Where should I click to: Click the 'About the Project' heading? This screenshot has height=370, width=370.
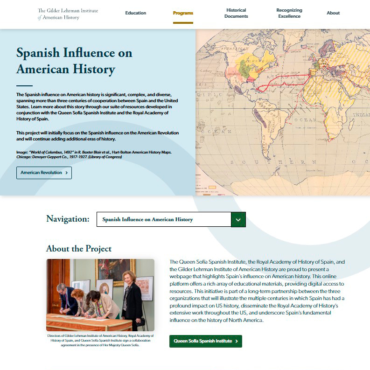(79, 249)
